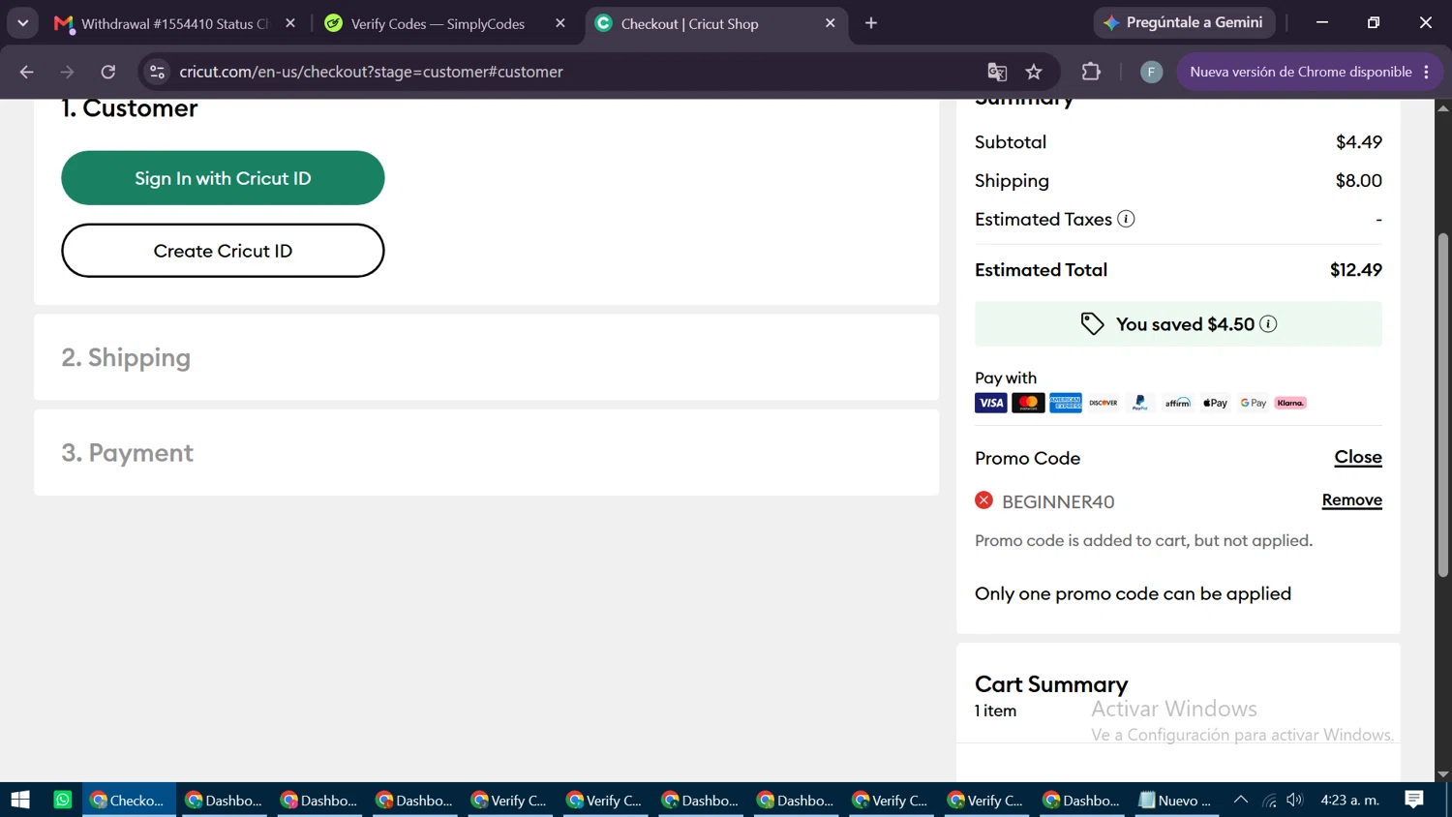Viewport: 1452px width, 817px height.
Task: Click the Subtotal $4.49 amount
Action: click(1359, 142)
